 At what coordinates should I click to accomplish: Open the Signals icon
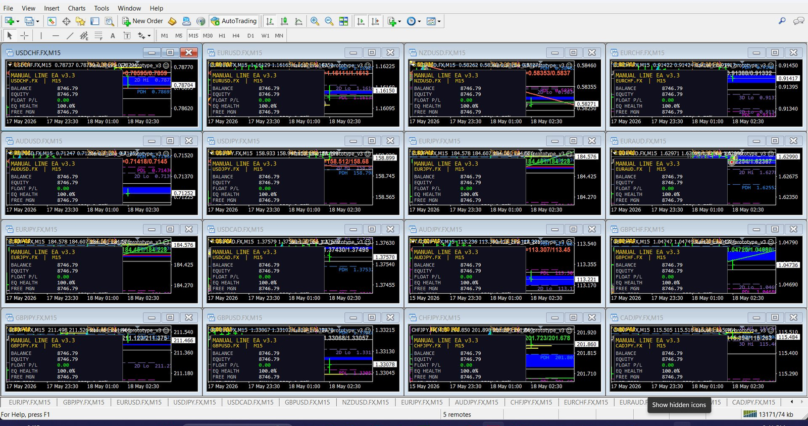[201, 21]
